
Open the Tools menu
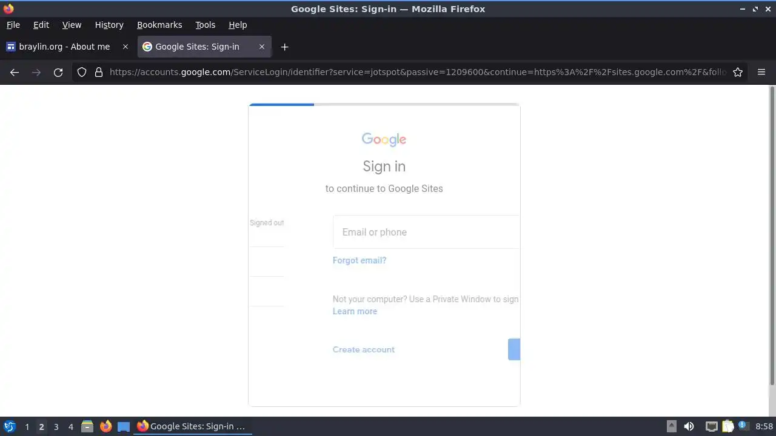pyautogui.click(x=205, y=25)
